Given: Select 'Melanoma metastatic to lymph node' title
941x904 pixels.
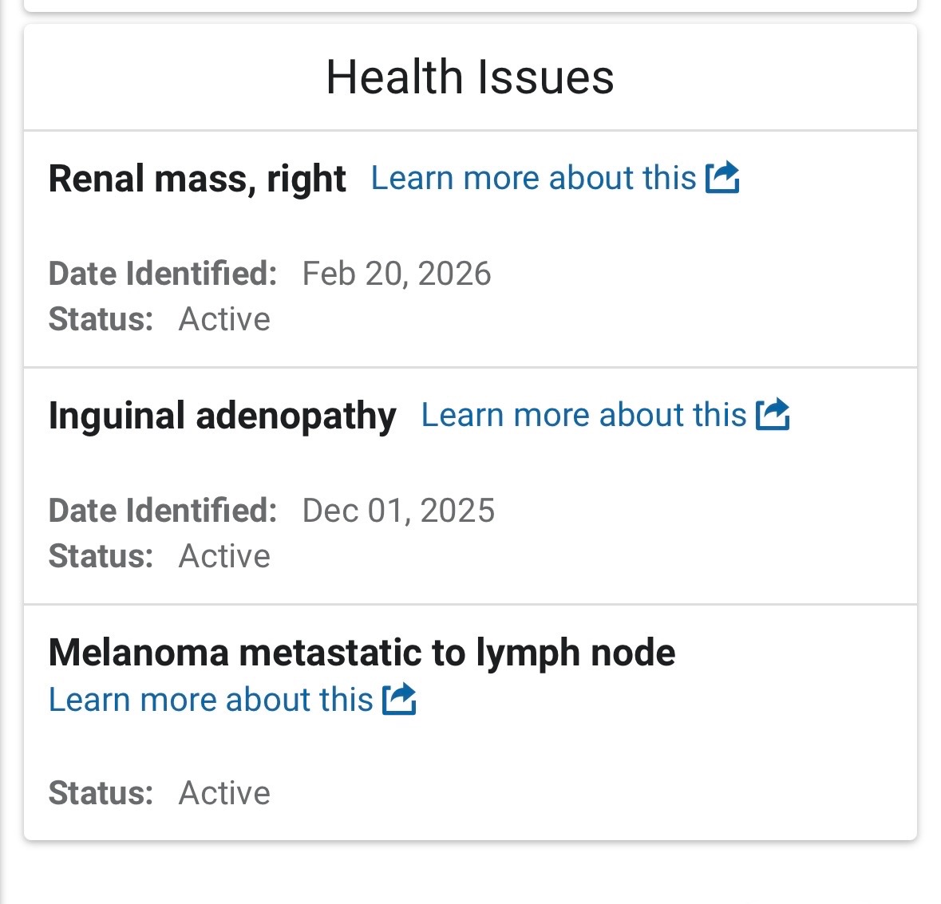Looking at the screenshot, I should 362,653.
